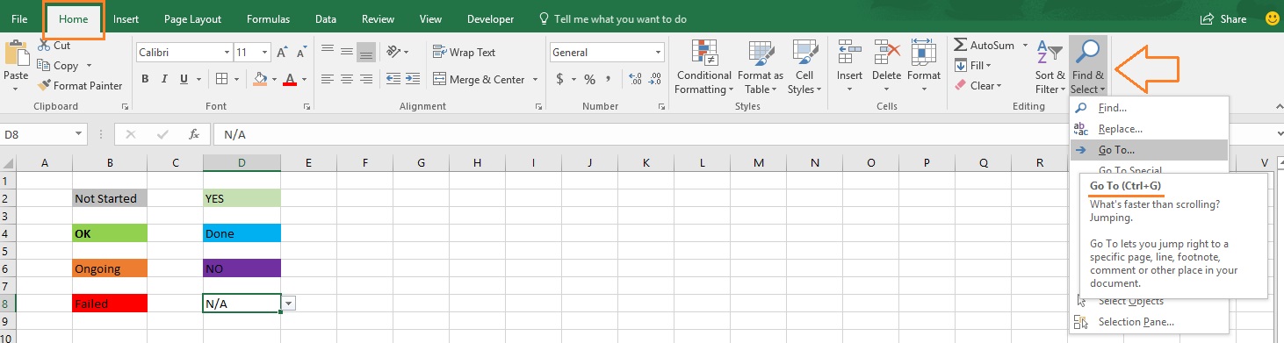Click the Share button
1284x343 pixels.
coord(1224,18)
